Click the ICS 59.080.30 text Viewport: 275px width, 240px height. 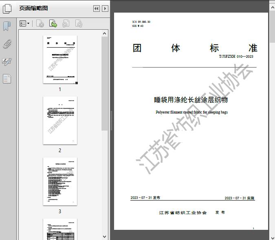pos(141,22)
